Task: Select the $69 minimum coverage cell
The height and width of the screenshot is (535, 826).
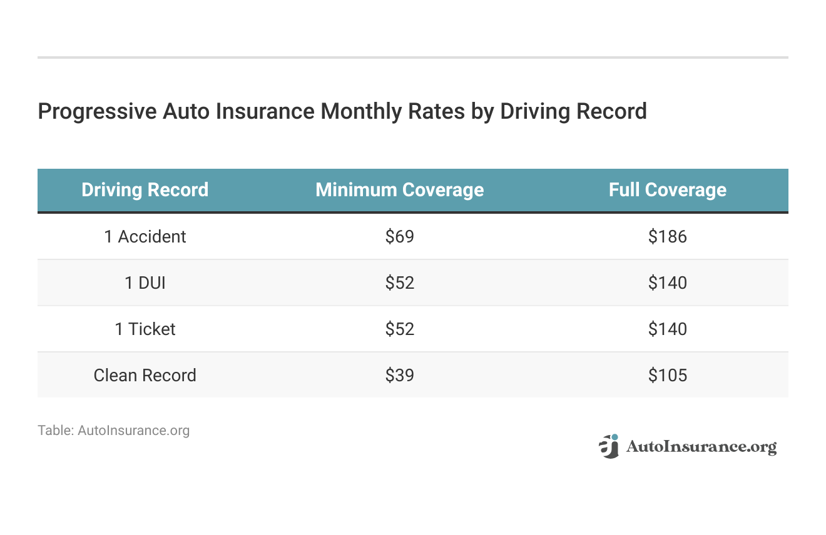Action: tap(400, 237)
